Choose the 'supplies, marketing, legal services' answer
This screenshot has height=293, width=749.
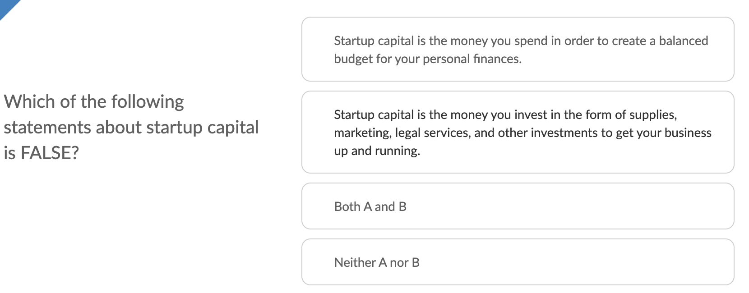(518, 132)
